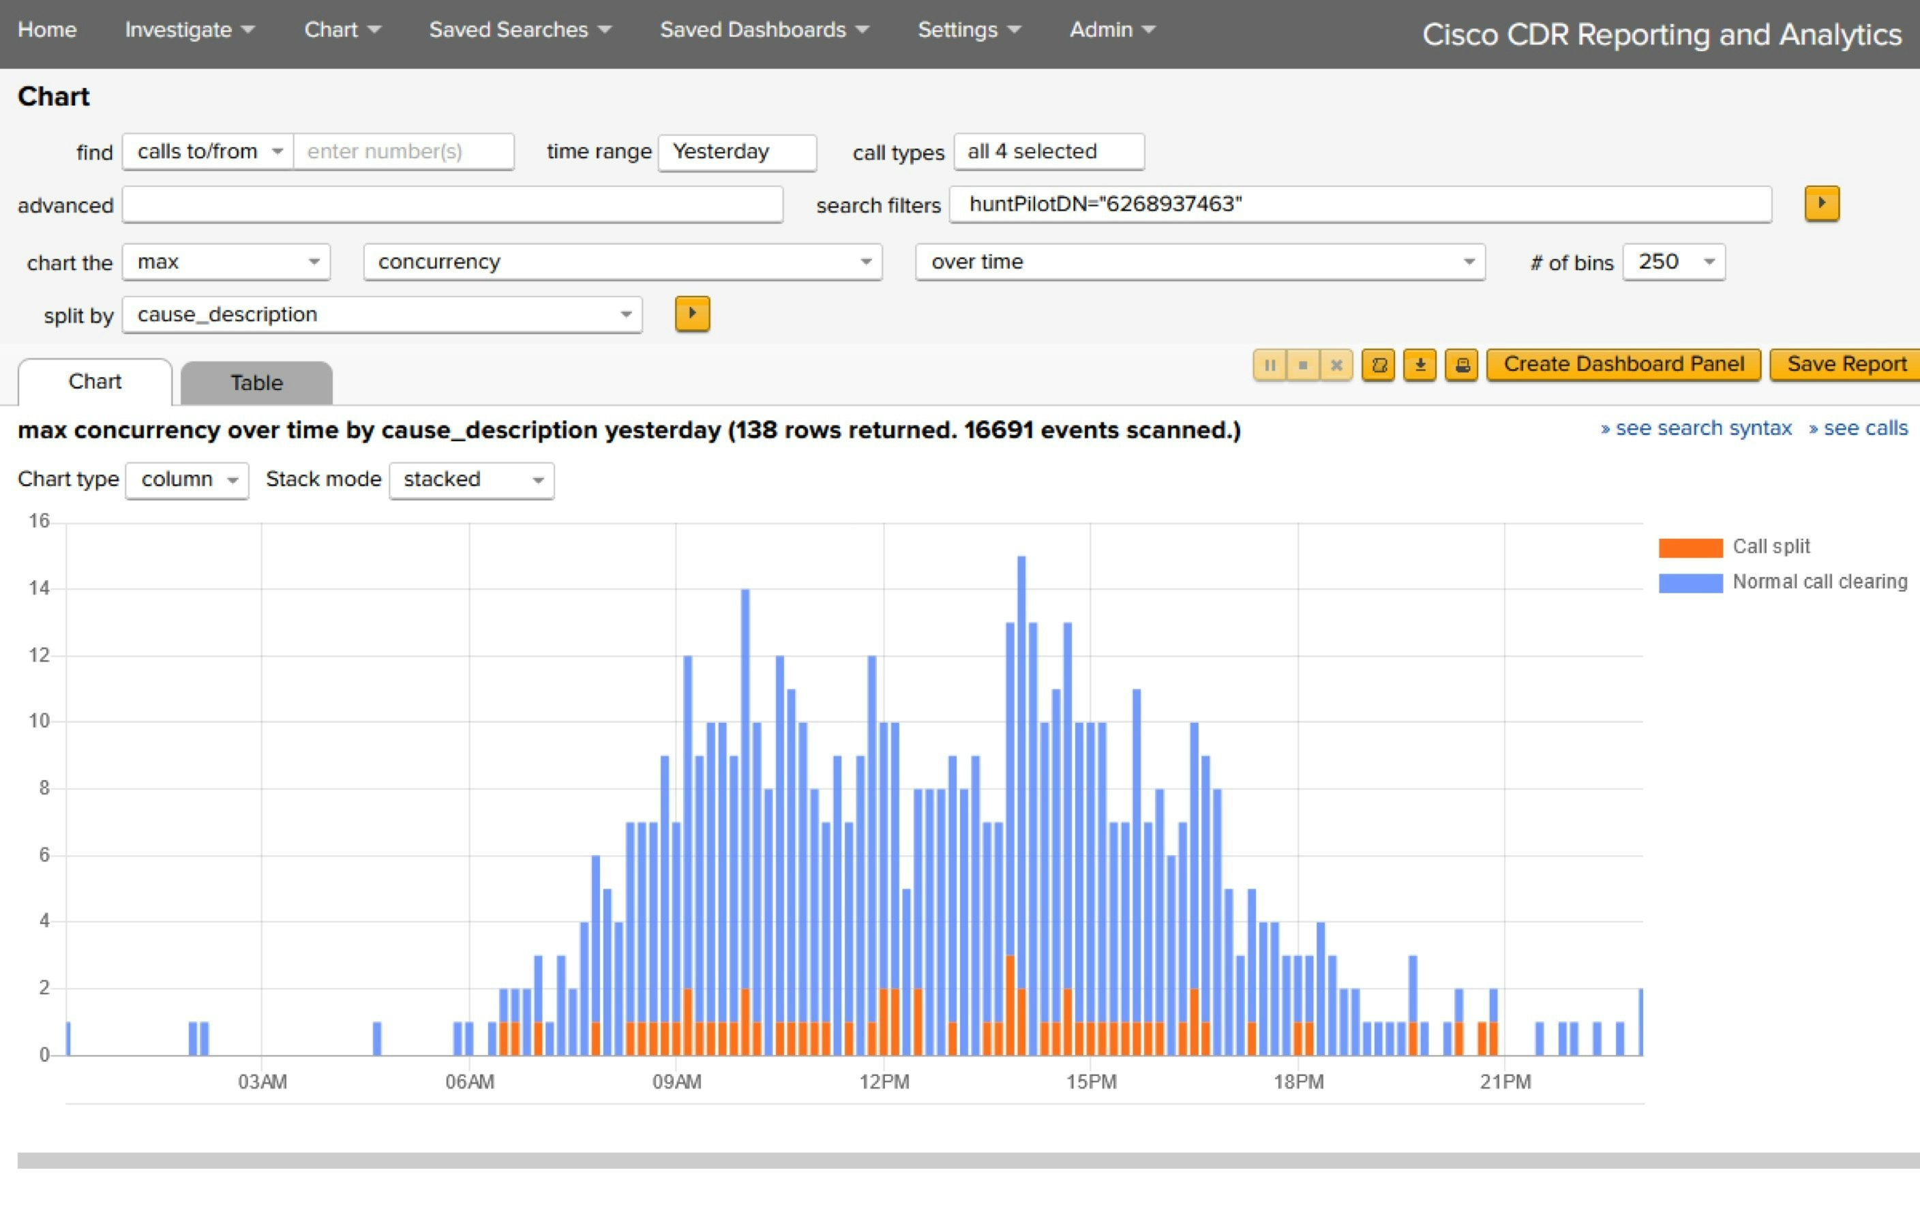Expand the split by cause_description dropdown

coord(382,315)
